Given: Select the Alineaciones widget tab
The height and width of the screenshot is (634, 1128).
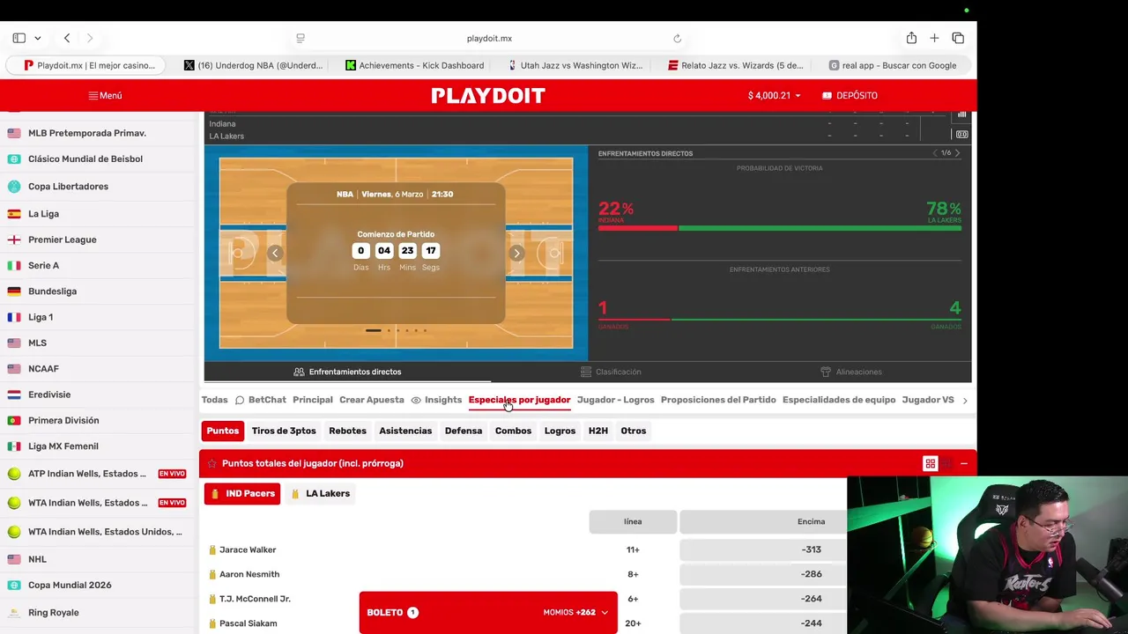Looking at the screenshot, I should [x=851, y=372].
